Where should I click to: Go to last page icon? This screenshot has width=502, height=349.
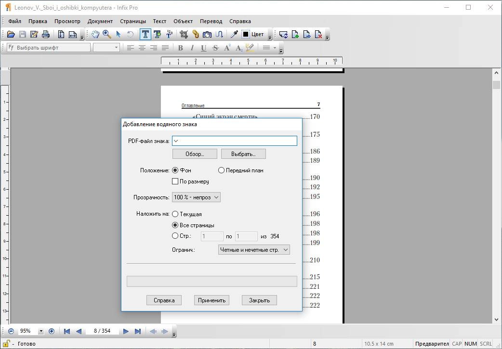pos(138,331)
